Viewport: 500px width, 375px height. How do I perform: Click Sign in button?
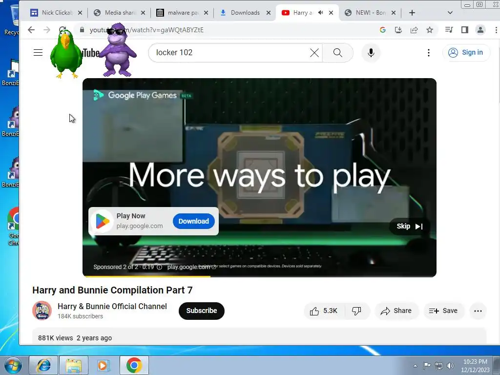[x=466, y=53]
